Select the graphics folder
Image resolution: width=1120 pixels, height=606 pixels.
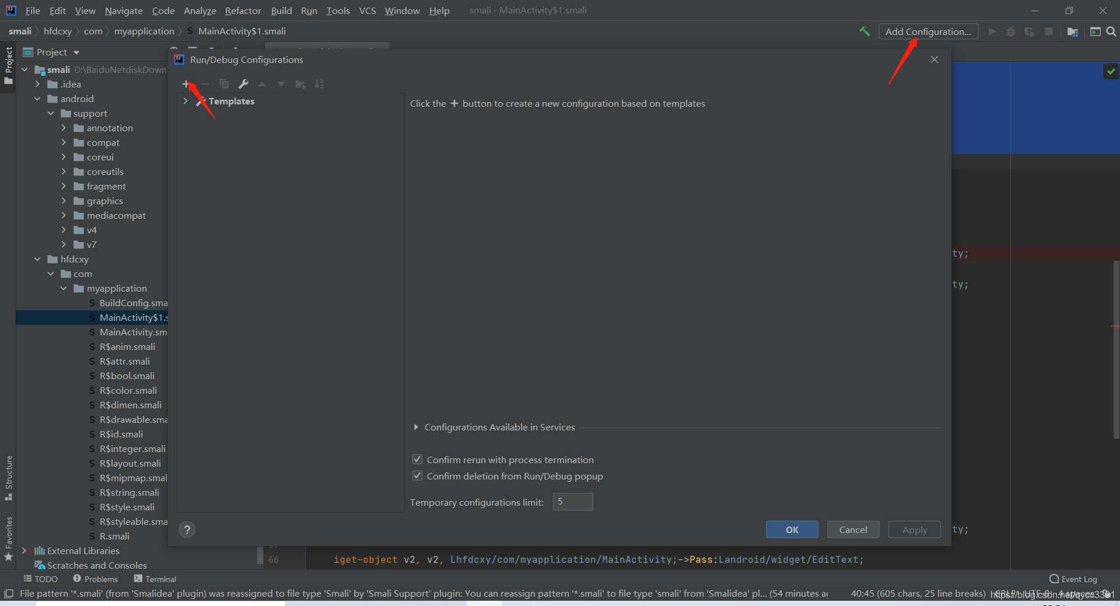[104, 201]
